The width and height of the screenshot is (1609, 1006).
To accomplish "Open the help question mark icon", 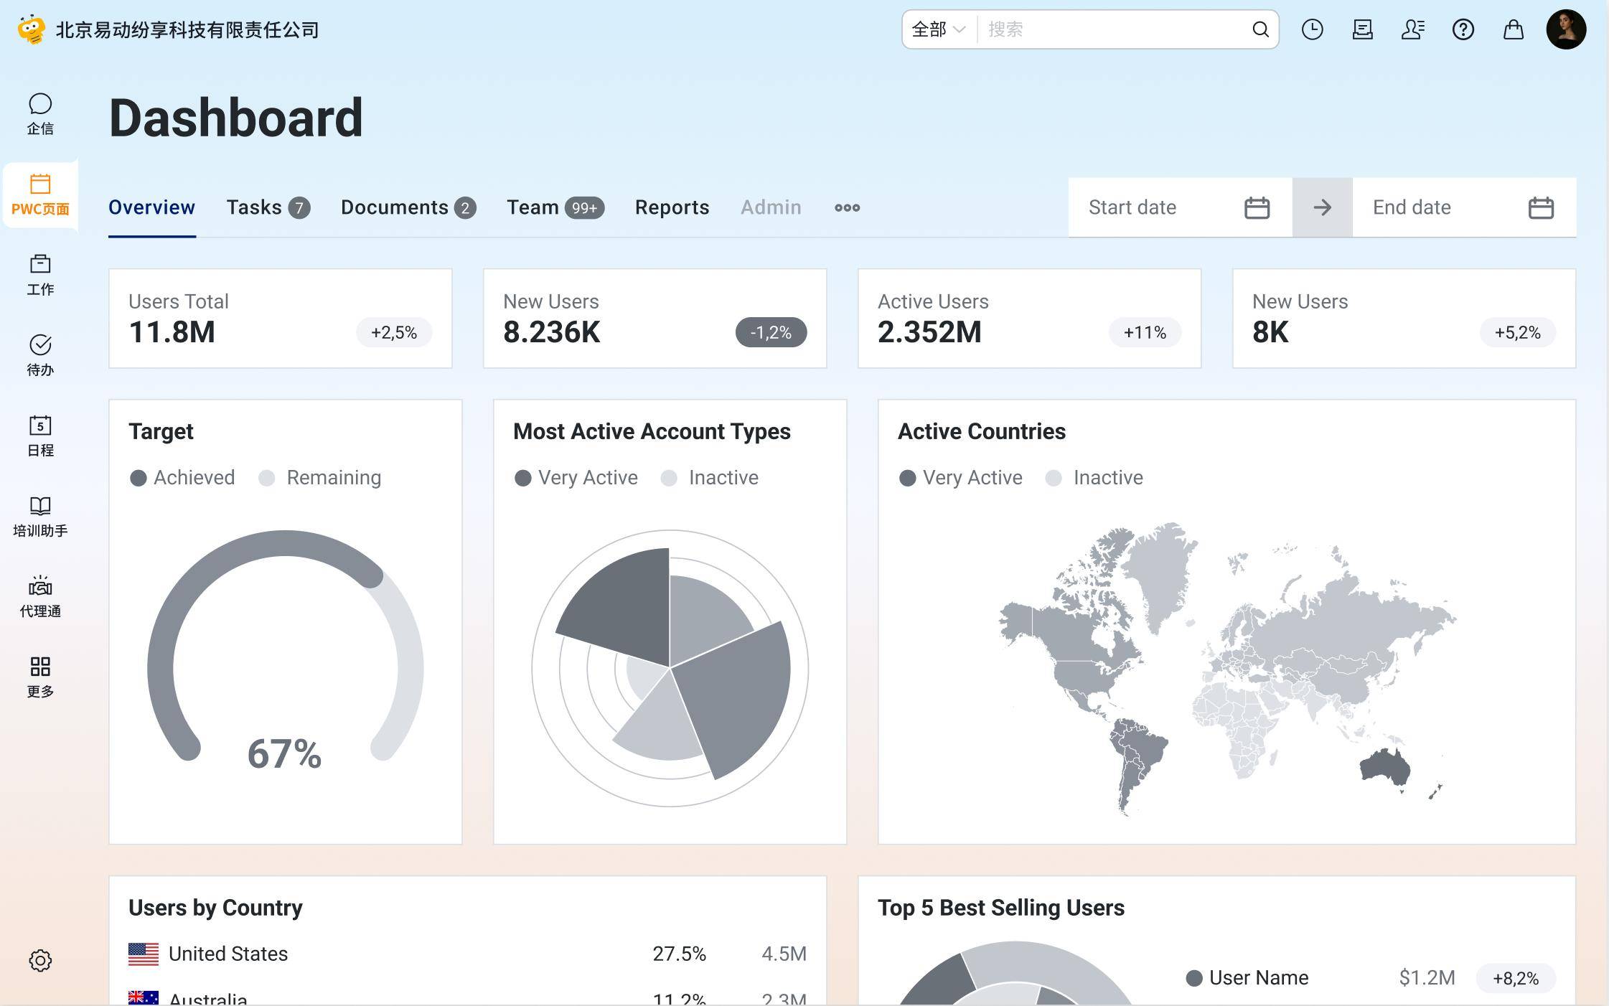I will coord(1463,29).
